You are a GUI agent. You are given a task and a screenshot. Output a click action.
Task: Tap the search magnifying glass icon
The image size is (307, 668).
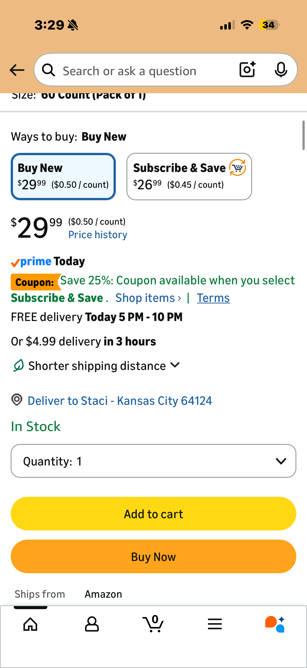(x=48, y=70)
